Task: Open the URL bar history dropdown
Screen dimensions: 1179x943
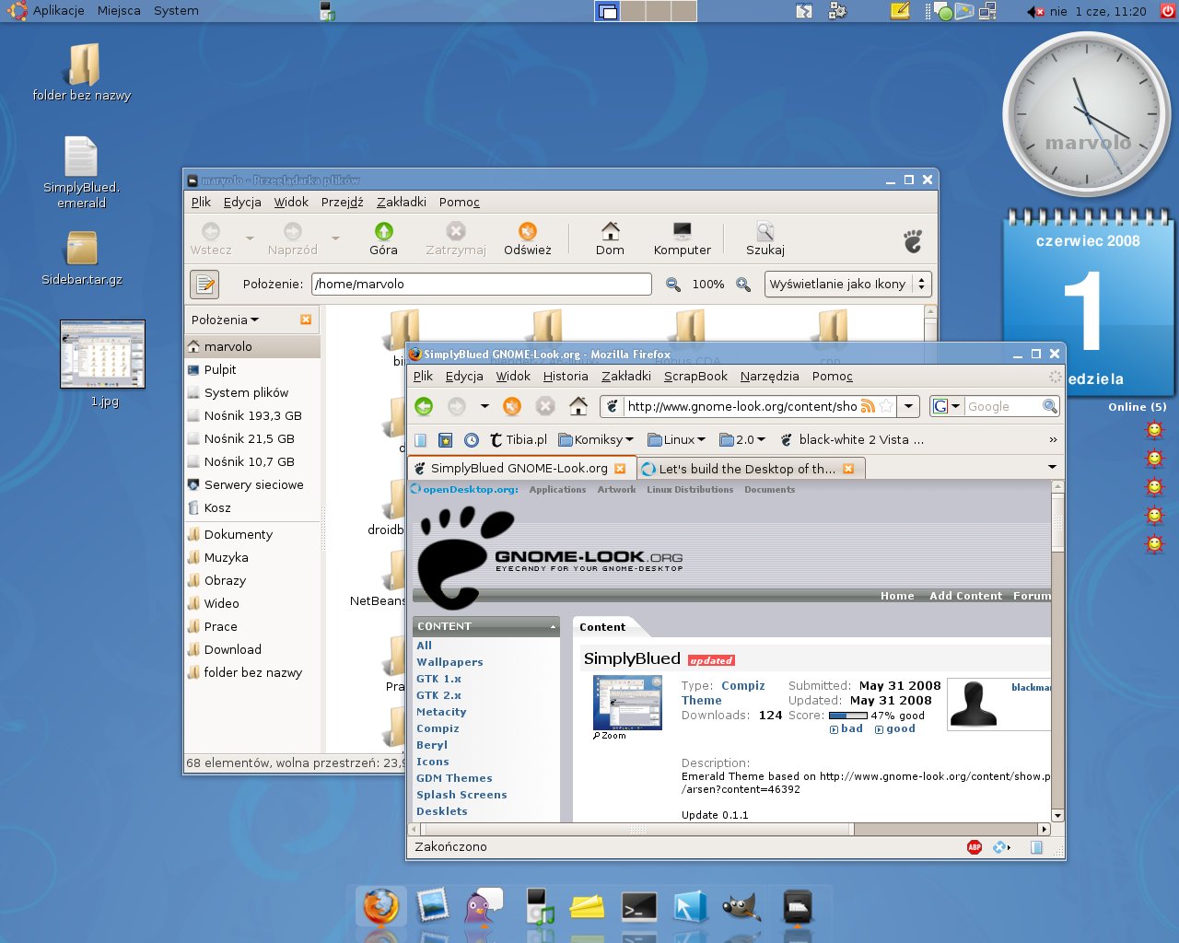Action: coord(909,406)
